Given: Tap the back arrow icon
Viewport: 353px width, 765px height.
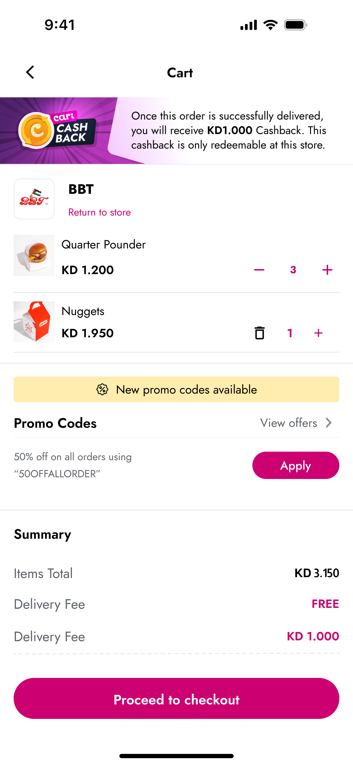Looking at the screenshot, I should [30, 72].
